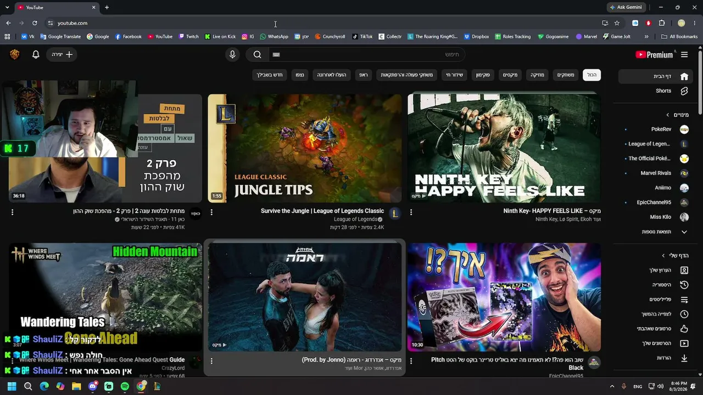Play the Pokémon Elite Trainer Box thumbnail

coord(504,297)
